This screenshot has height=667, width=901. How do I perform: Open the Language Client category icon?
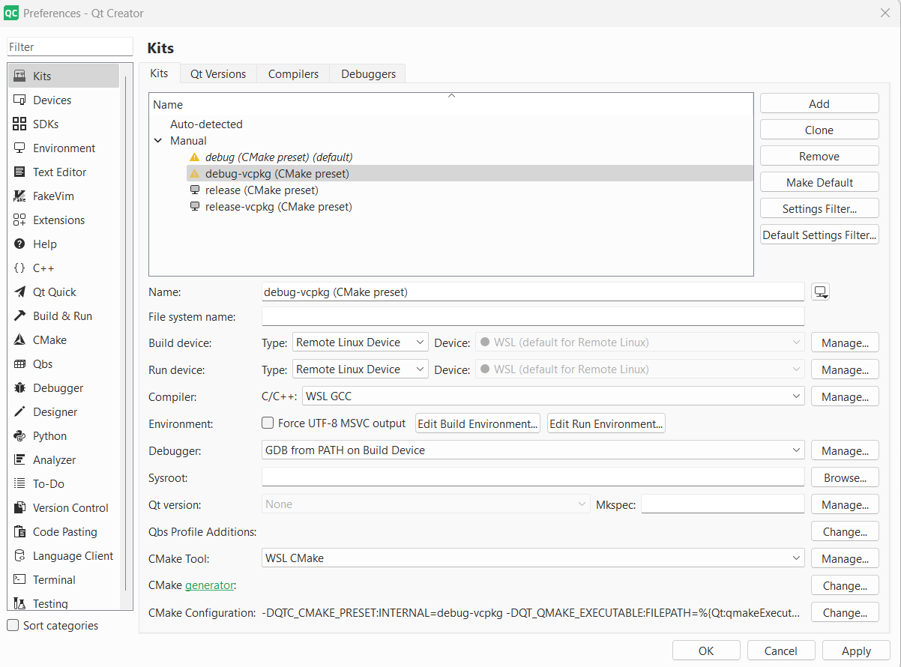click(20, 555)
